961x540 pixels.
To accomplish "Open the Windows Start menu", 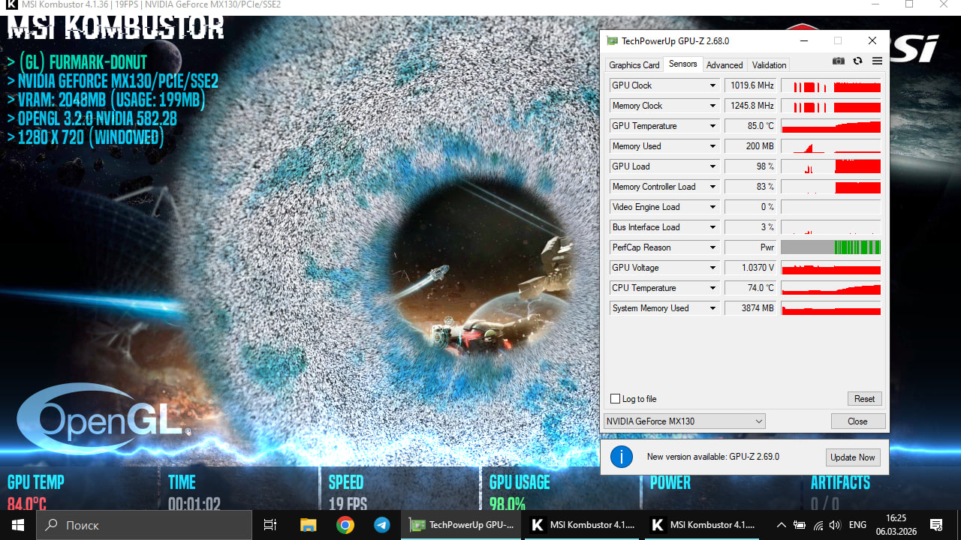I will pos(18,525).
